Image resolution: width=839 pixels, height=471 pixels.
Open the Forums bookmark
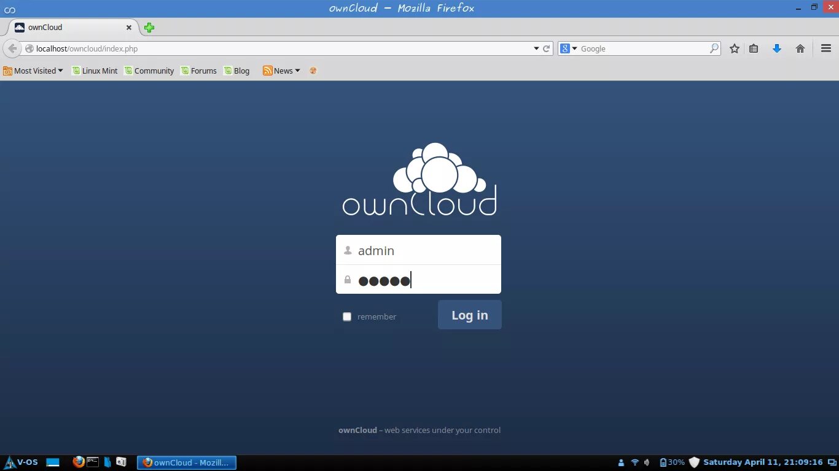point(198,71)
